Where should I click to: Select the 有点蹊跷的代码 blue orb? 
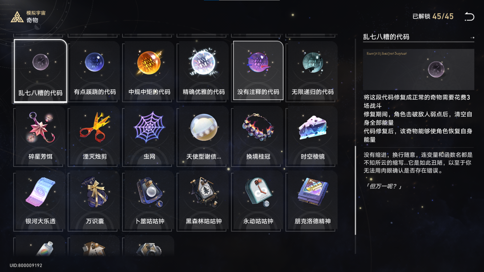(95, 71)
